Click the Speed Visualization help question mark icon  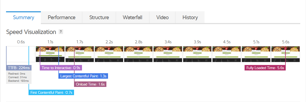point(61,32)
